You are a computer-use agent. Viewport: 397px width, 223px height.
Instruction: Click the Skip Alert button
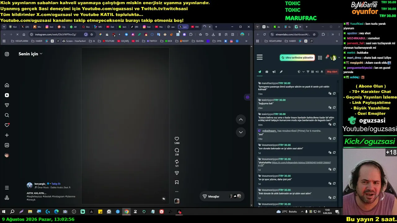[x=332, y=72]
